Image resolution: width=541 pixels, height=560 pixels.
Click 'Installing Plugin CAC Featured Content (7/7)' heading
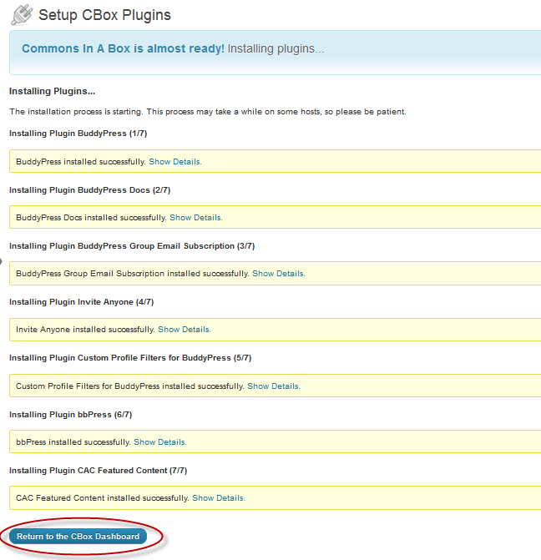99,471
